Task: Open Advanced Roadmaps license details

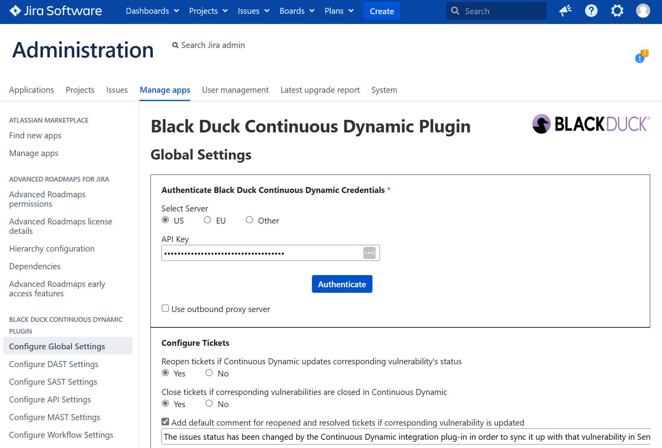Action: (x=61, y=226)
